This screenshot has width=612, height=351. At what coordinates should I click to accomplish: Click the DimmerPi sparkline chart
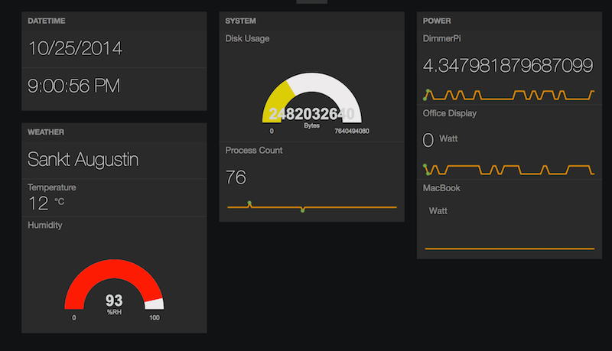point(509,95)
